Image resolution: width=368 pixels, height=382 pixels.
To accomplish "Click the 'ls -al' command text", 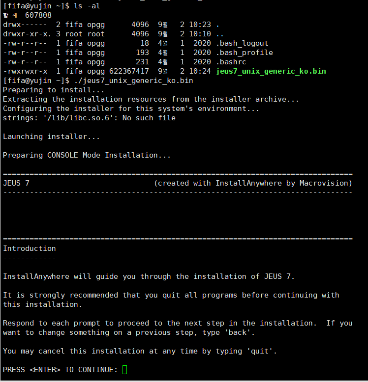I will [x=87, y=6].
